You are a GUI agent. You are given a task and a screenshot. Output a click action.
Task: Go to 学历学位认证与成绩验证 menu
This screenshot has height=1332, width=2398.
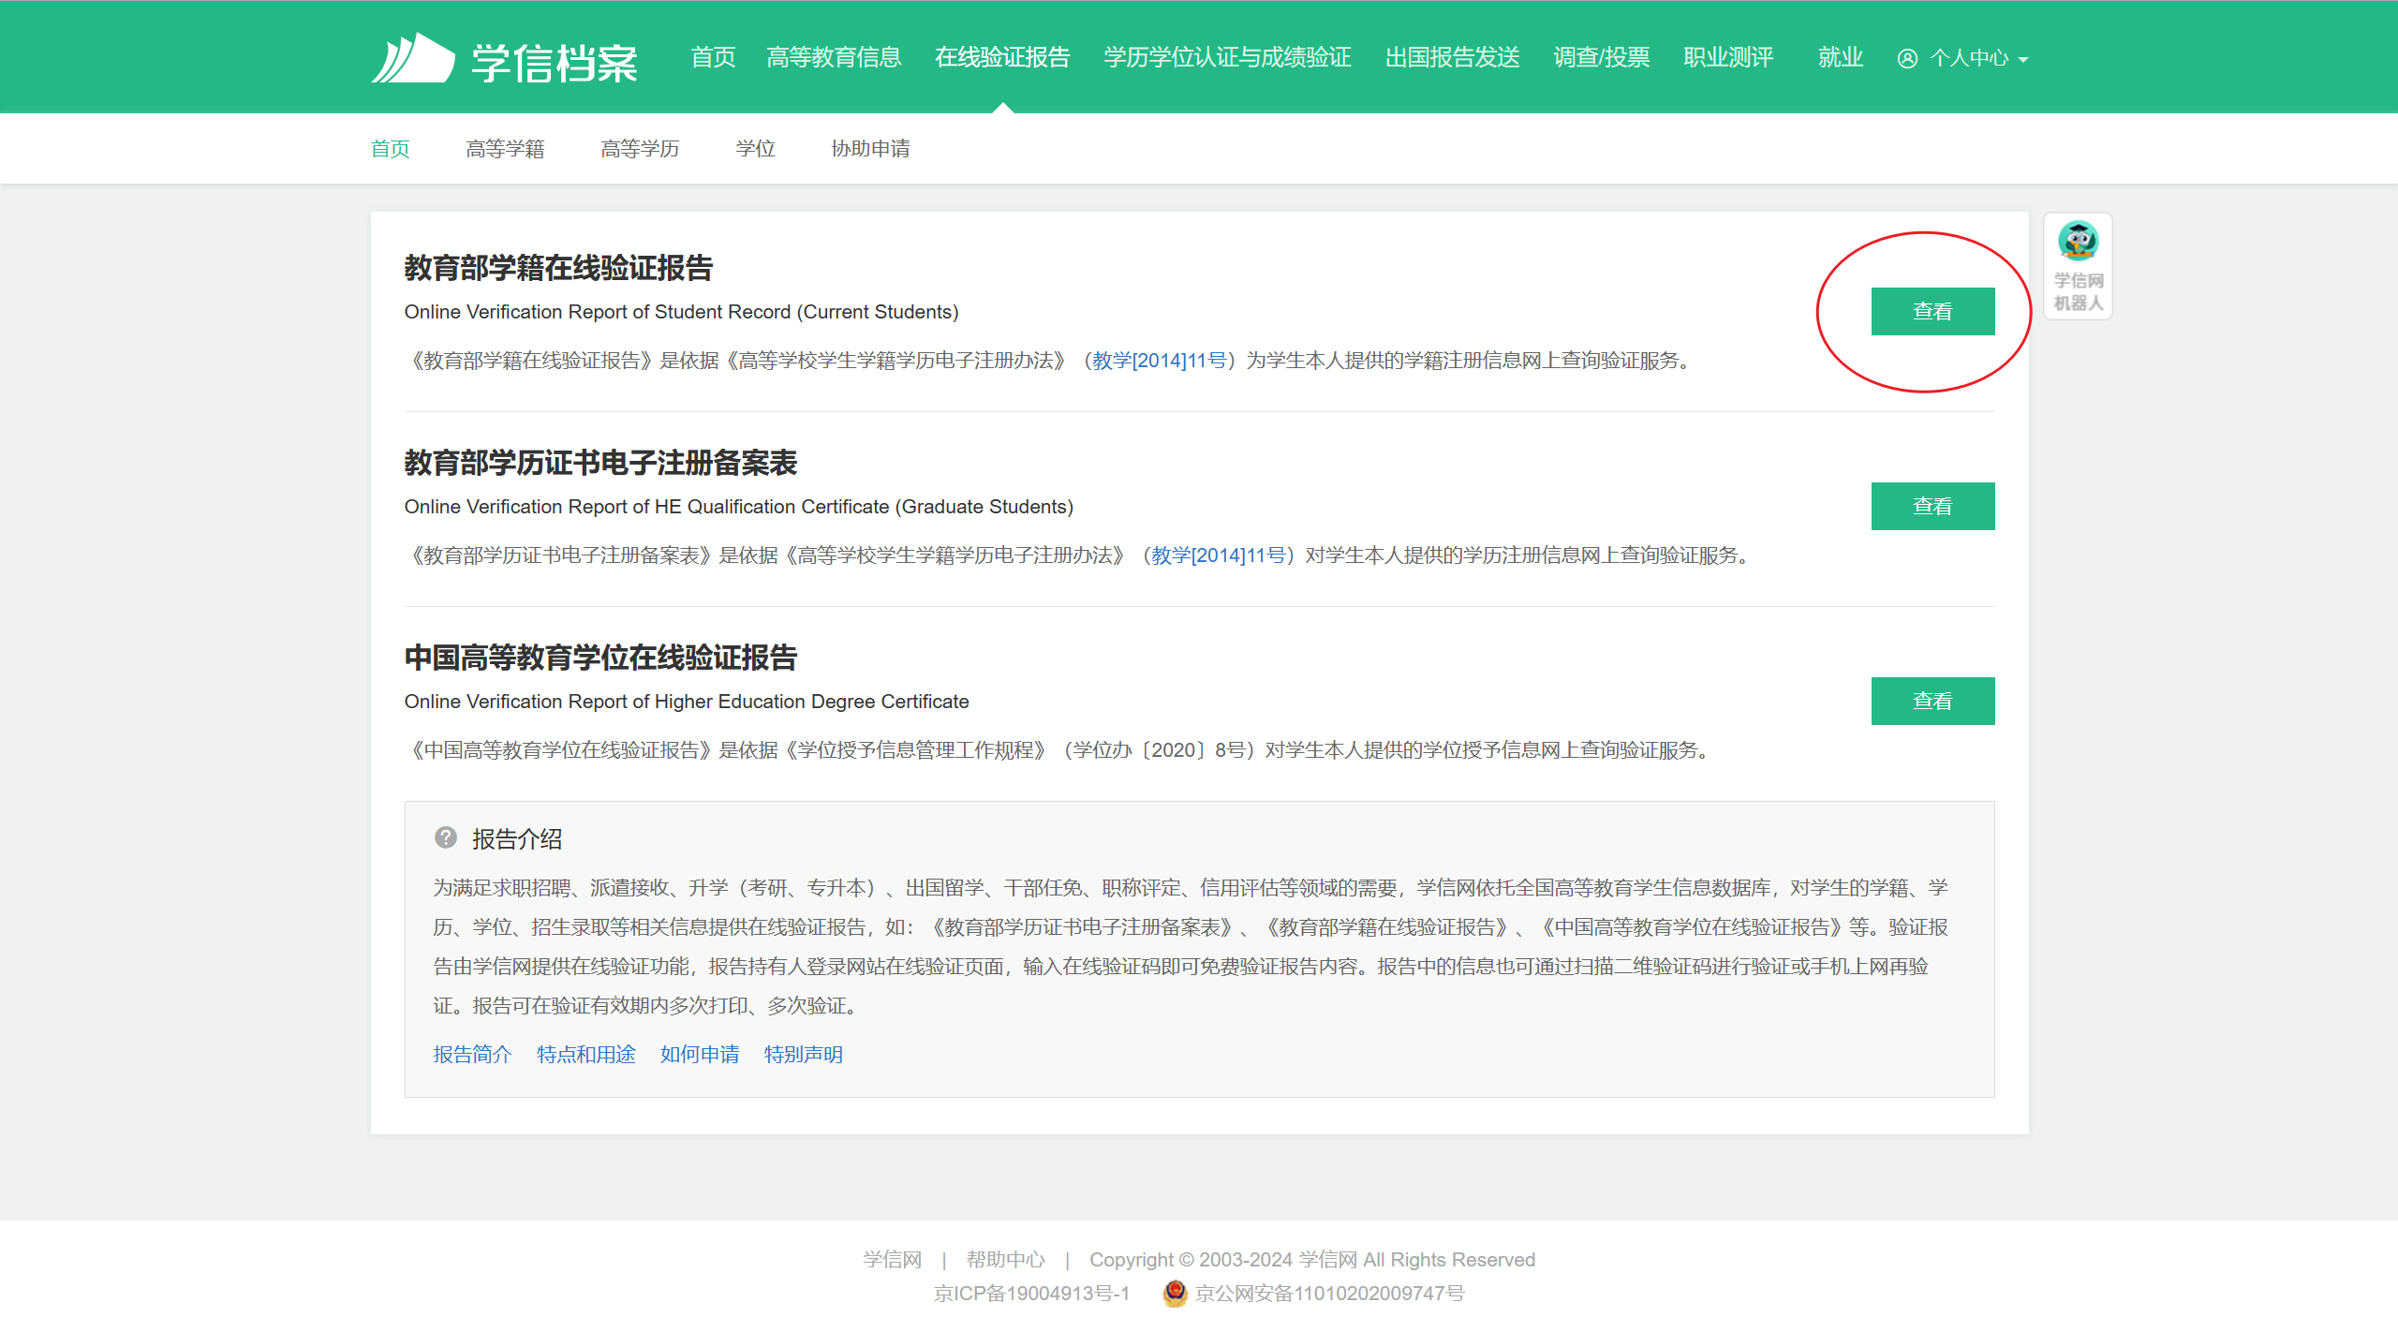[x=1227, y=58]
